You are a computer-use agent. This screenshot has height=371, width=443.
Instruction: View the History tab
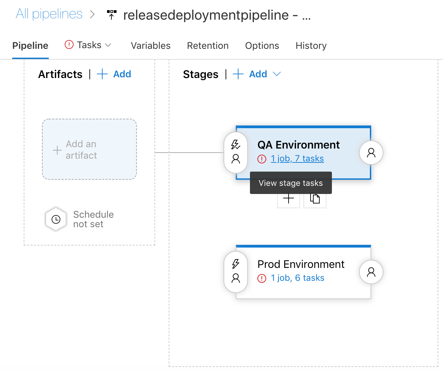click(x=311, y=45)
